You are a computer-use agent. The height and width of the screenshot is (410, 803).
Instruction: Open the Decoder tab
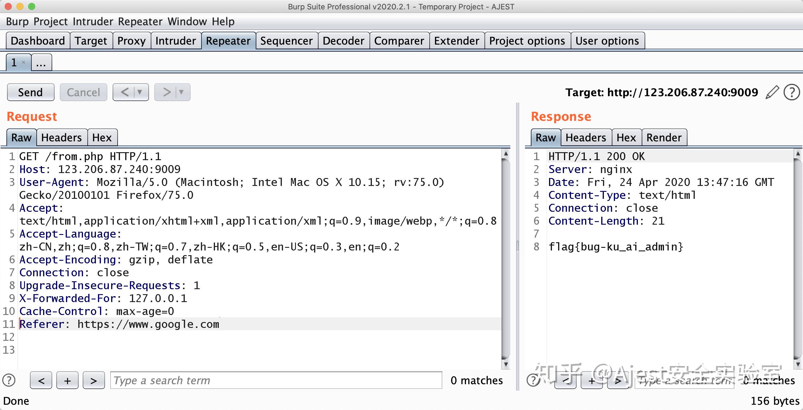[343, 41]
